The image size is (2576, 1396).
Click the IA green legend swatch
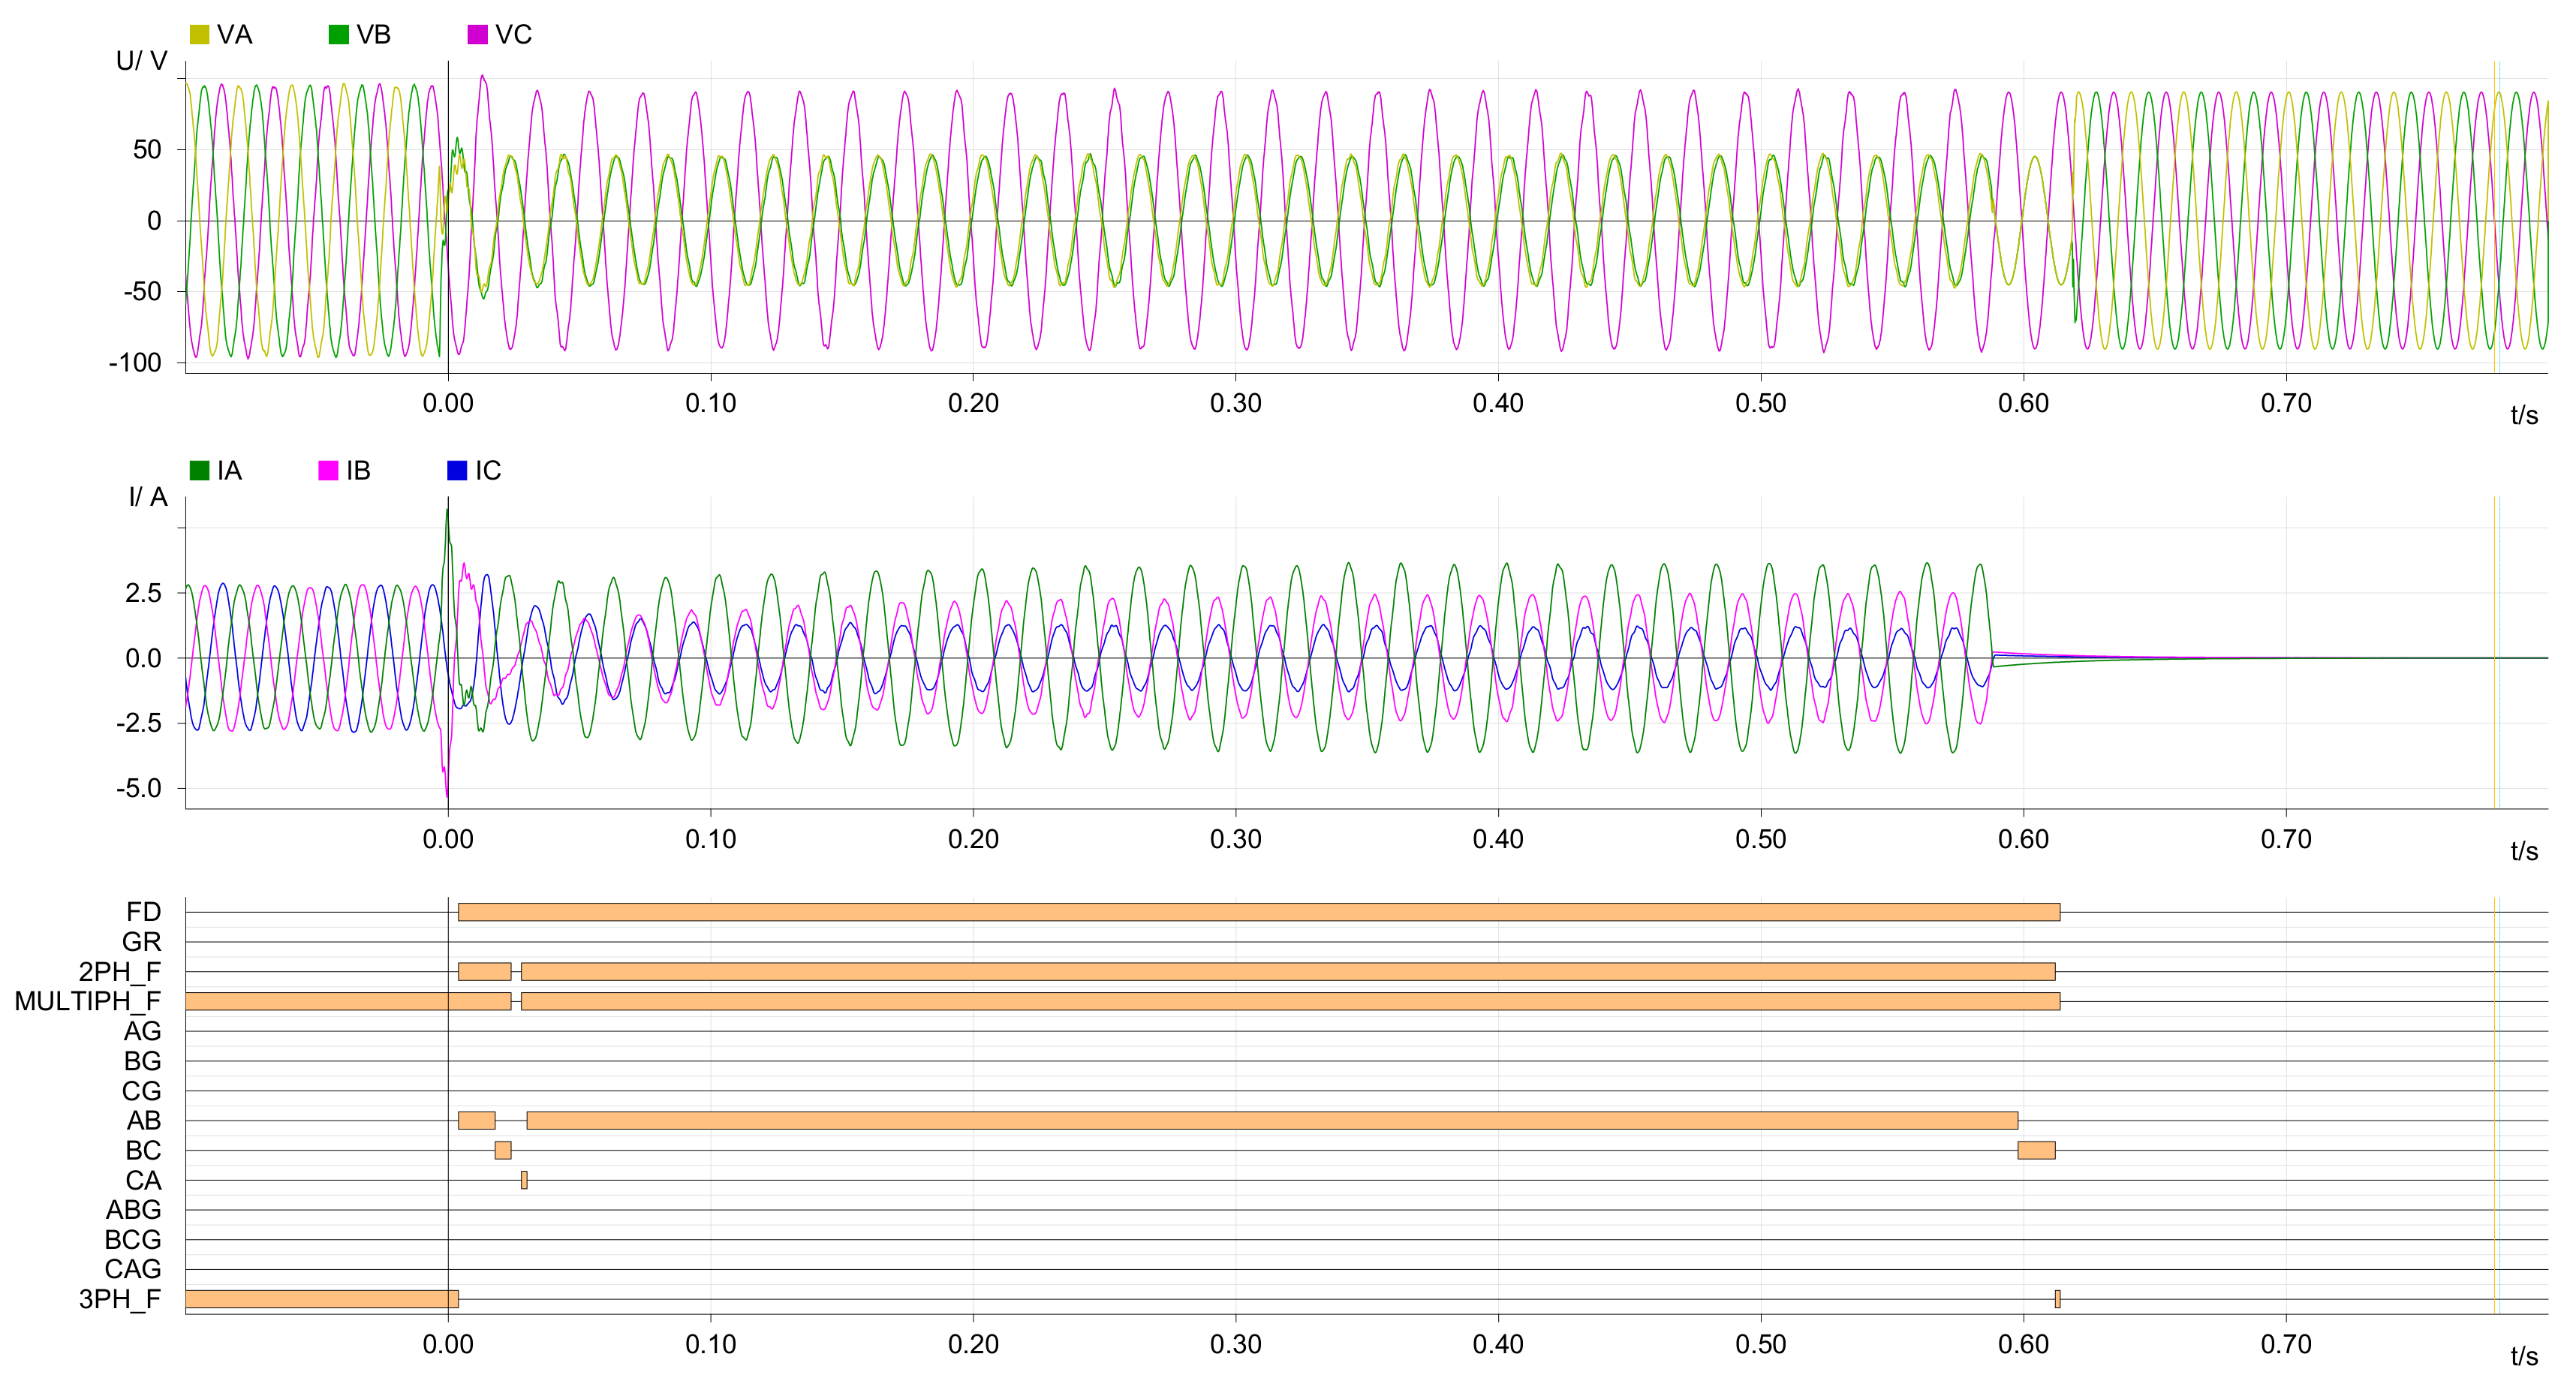[199, 471]
